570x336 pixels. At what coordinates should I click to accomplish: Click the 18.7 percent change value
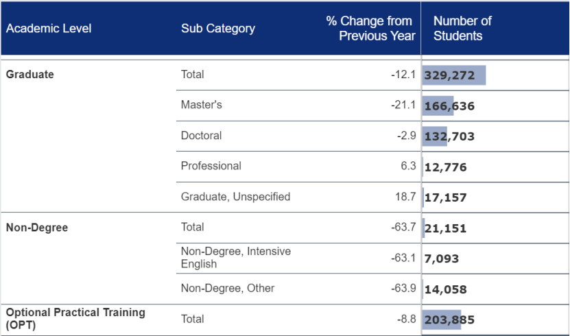(405, 197)
